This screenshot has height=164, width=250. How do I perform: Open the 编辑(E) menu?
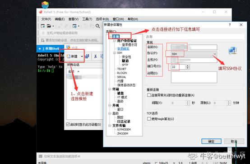pyautogui.click(x=60, y=19)
